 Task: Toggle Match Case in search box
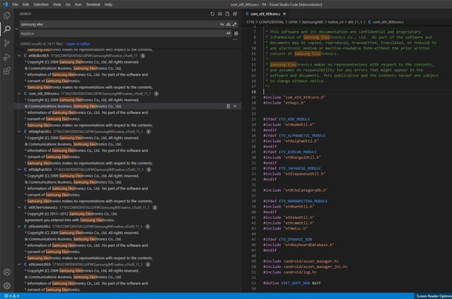[222, 24]
